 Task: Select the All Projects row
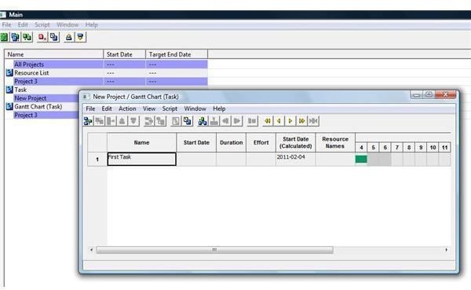(x=111, y=64)
